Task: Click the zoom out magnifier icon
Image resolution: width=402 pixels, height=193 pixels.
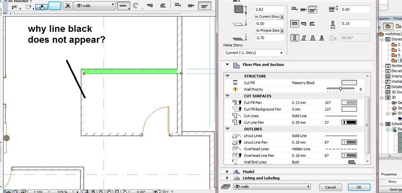Action: (x=101, y=191)
